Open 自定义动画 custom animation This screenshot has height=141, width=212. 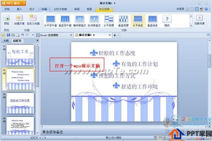[33, 20]
